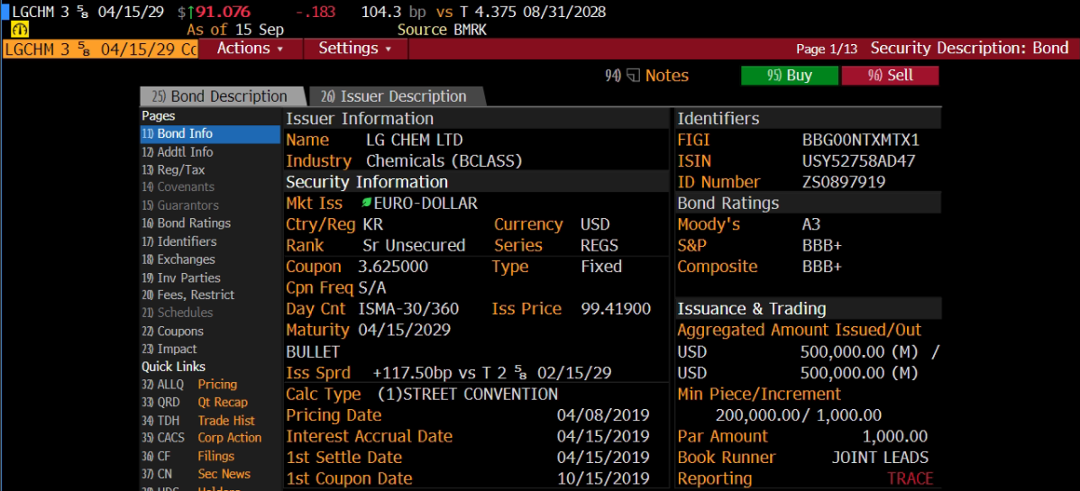Open Inv Parties page
The image size is (1080, 491).
tap(181, 278)
